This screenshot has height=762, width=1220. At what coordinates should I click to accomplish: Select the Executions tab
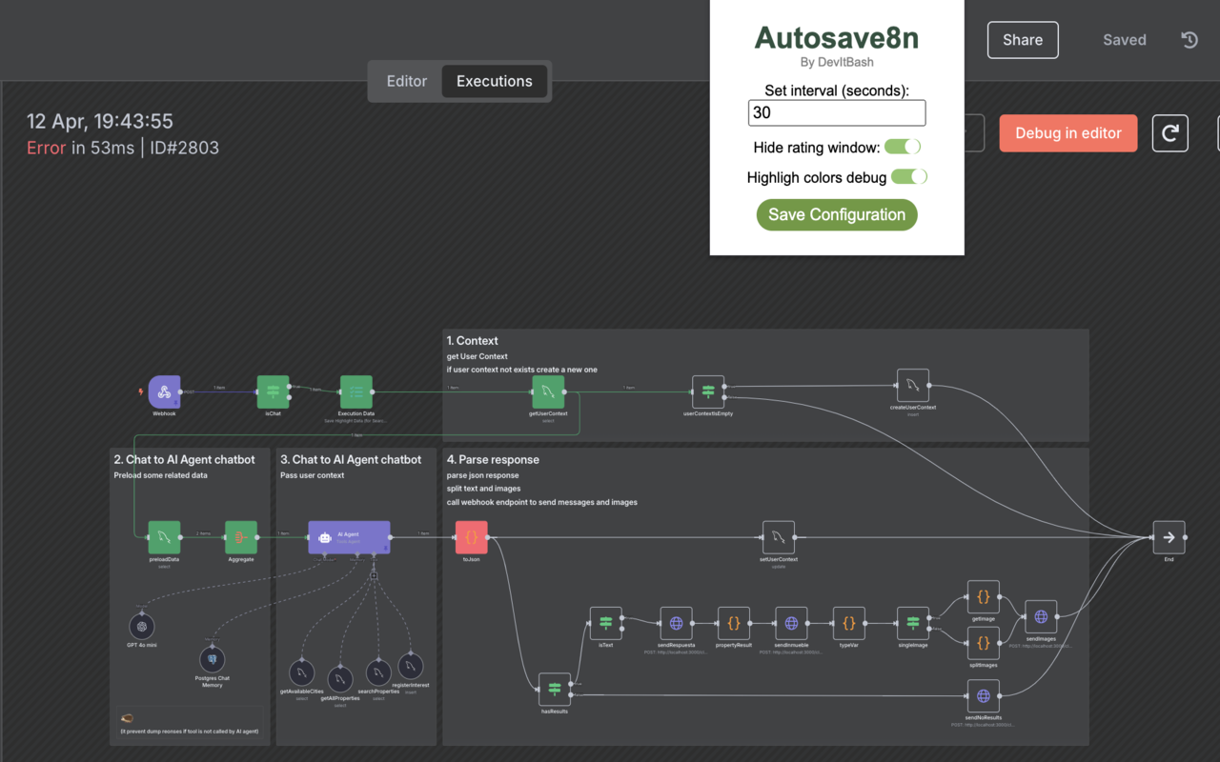click(494, 81)
